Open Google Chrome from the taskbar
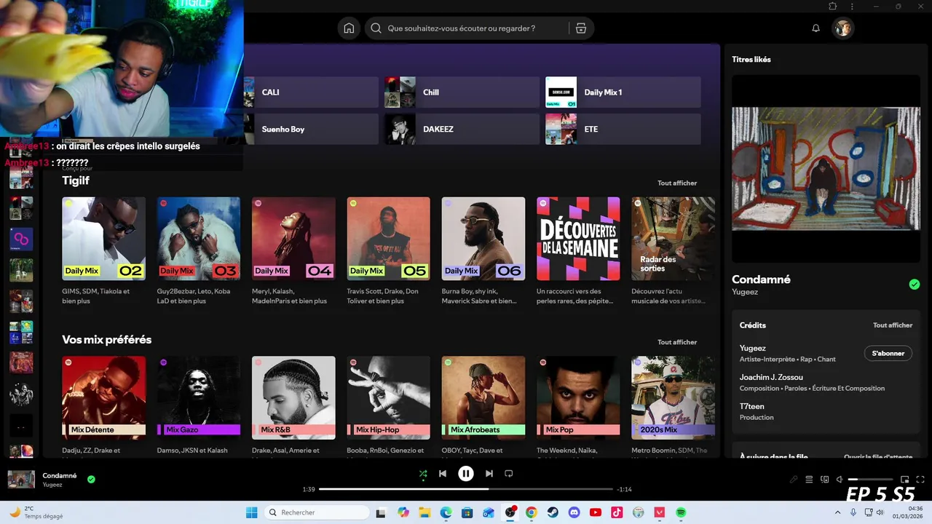 pos(532,512)
